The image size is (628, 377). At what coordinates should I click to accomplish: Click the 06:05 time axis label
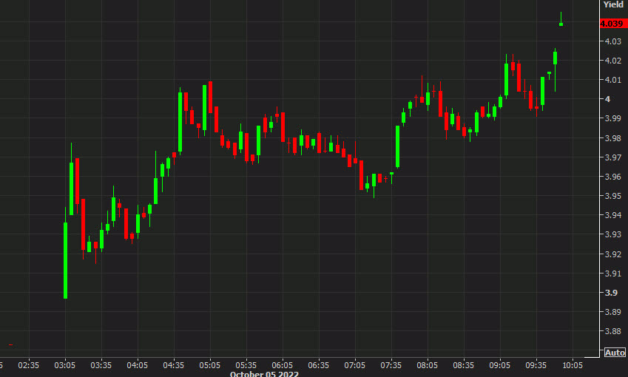click(283, 365)
